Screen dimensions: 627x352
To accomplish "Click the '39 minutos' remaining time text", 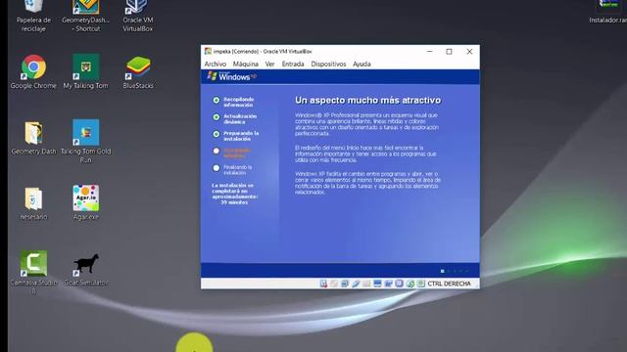I will [234, 202].
